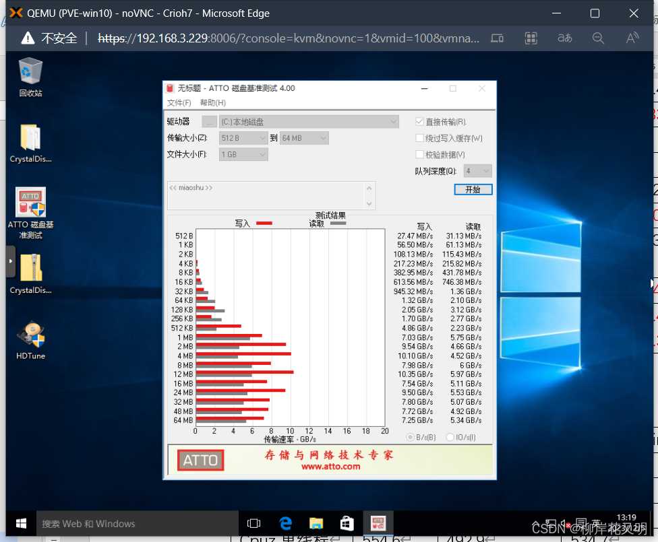Screen dimensions: 658x542
Task: Click the search Web and Windows box
Action: 138,523
